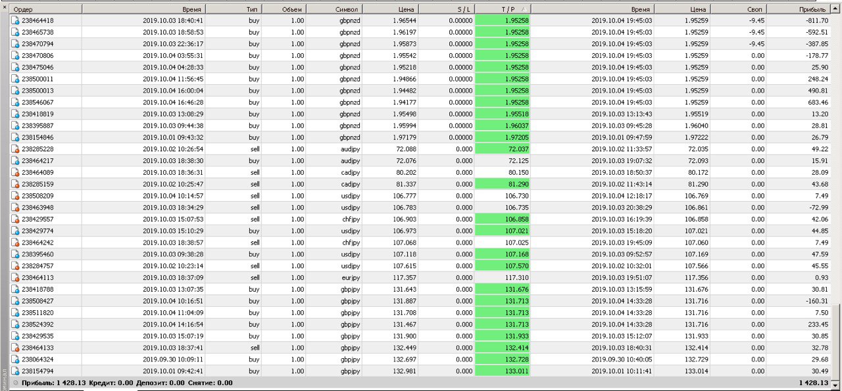Click the T/P value 133.011
Viewport: 842px width, 391px height.
pyautogui.click(x=516, y=371)
